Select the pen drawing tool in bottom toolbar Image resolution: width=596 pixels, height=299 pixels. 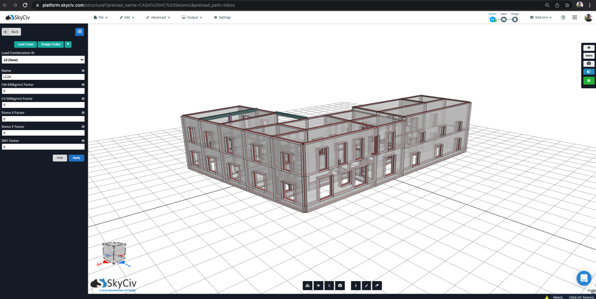point(367,285)
